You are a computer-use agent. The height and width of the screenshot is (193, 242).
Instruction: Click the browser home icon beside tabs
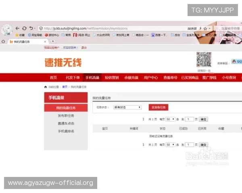pyautogui.click(x=3, y=41)
